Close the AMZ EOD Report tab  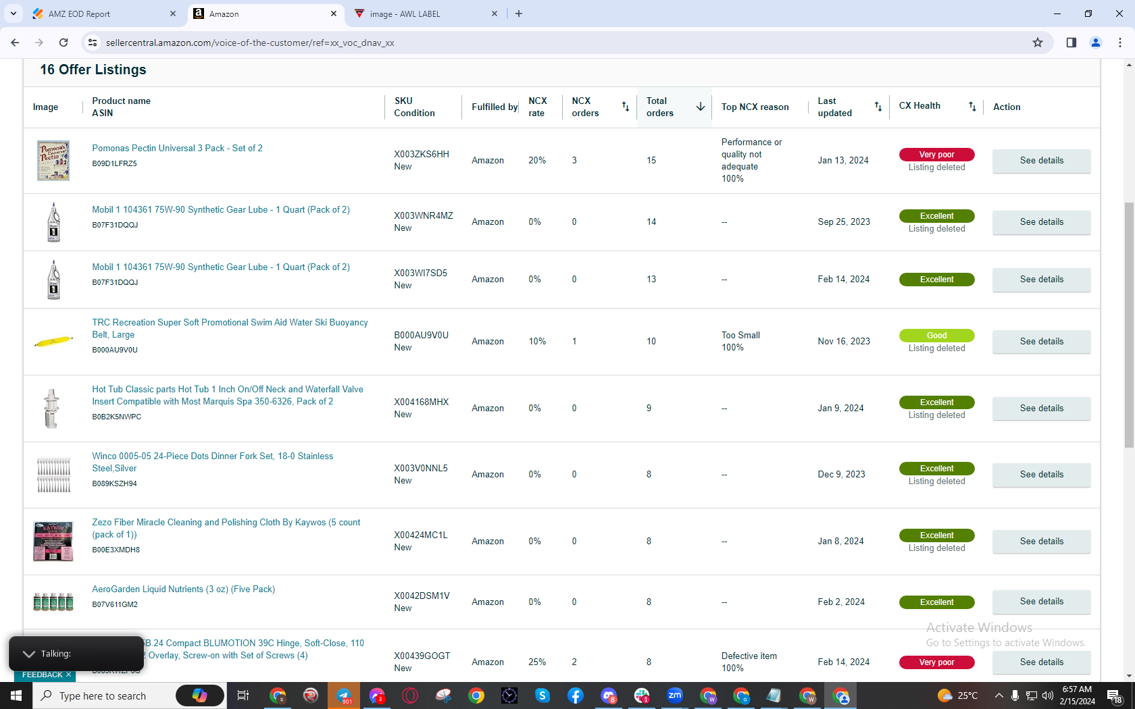pyautogui.click(x=173, y=14)
